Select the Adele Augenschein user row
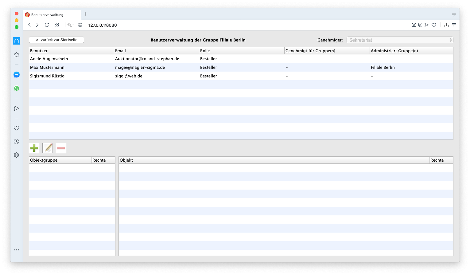The width and height of the screenshot is (470, 275). click(x=49, y=59)
